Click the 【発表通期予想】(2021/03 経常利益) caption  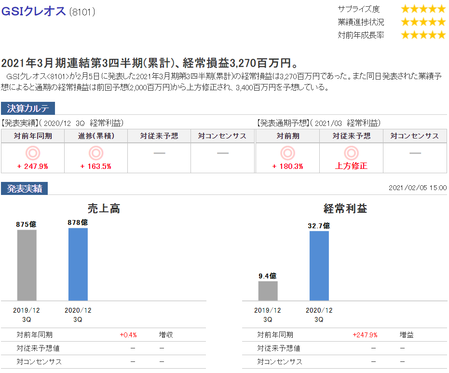(x=318, y=123)
